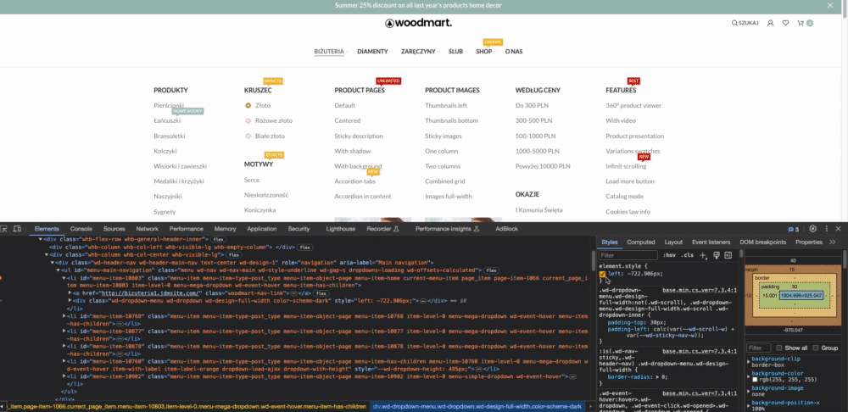Expand the menu-item-10768 li node
848x412 pixels.
pos(65,315)
